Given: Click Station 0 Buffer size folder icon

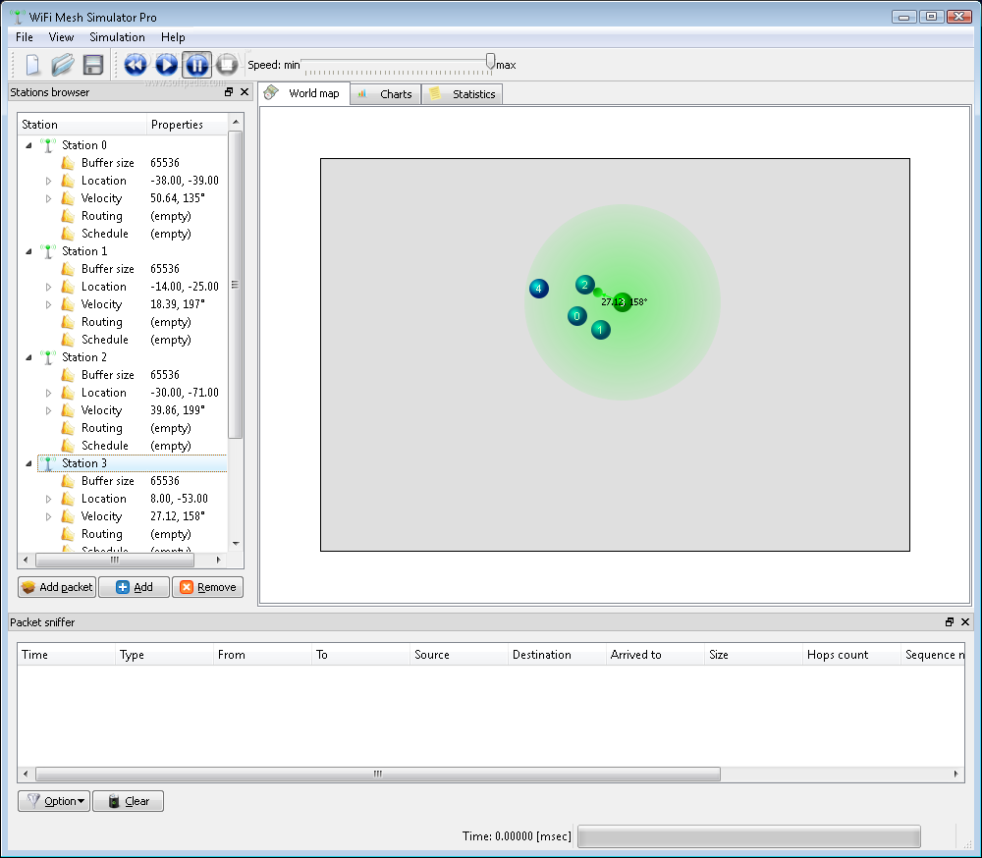Looking at the screenshot, I should [x=69, y=163].
